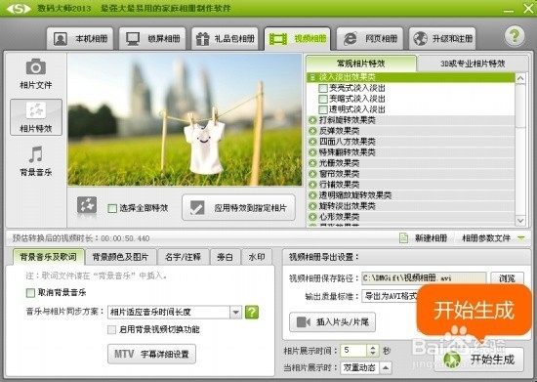Click 应用特效到指定相片 button
Image resolution: width=537 pixels, height=382 pixels.
[238, 208]
